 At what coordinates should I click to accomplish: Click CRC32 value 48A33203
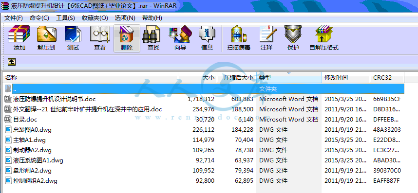point(387,130)
